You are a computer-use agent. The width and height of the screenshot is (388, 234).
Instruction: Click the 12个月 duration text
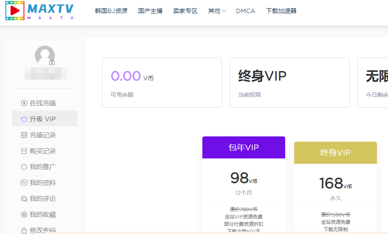pyautogui.click(x=244, y=193)
